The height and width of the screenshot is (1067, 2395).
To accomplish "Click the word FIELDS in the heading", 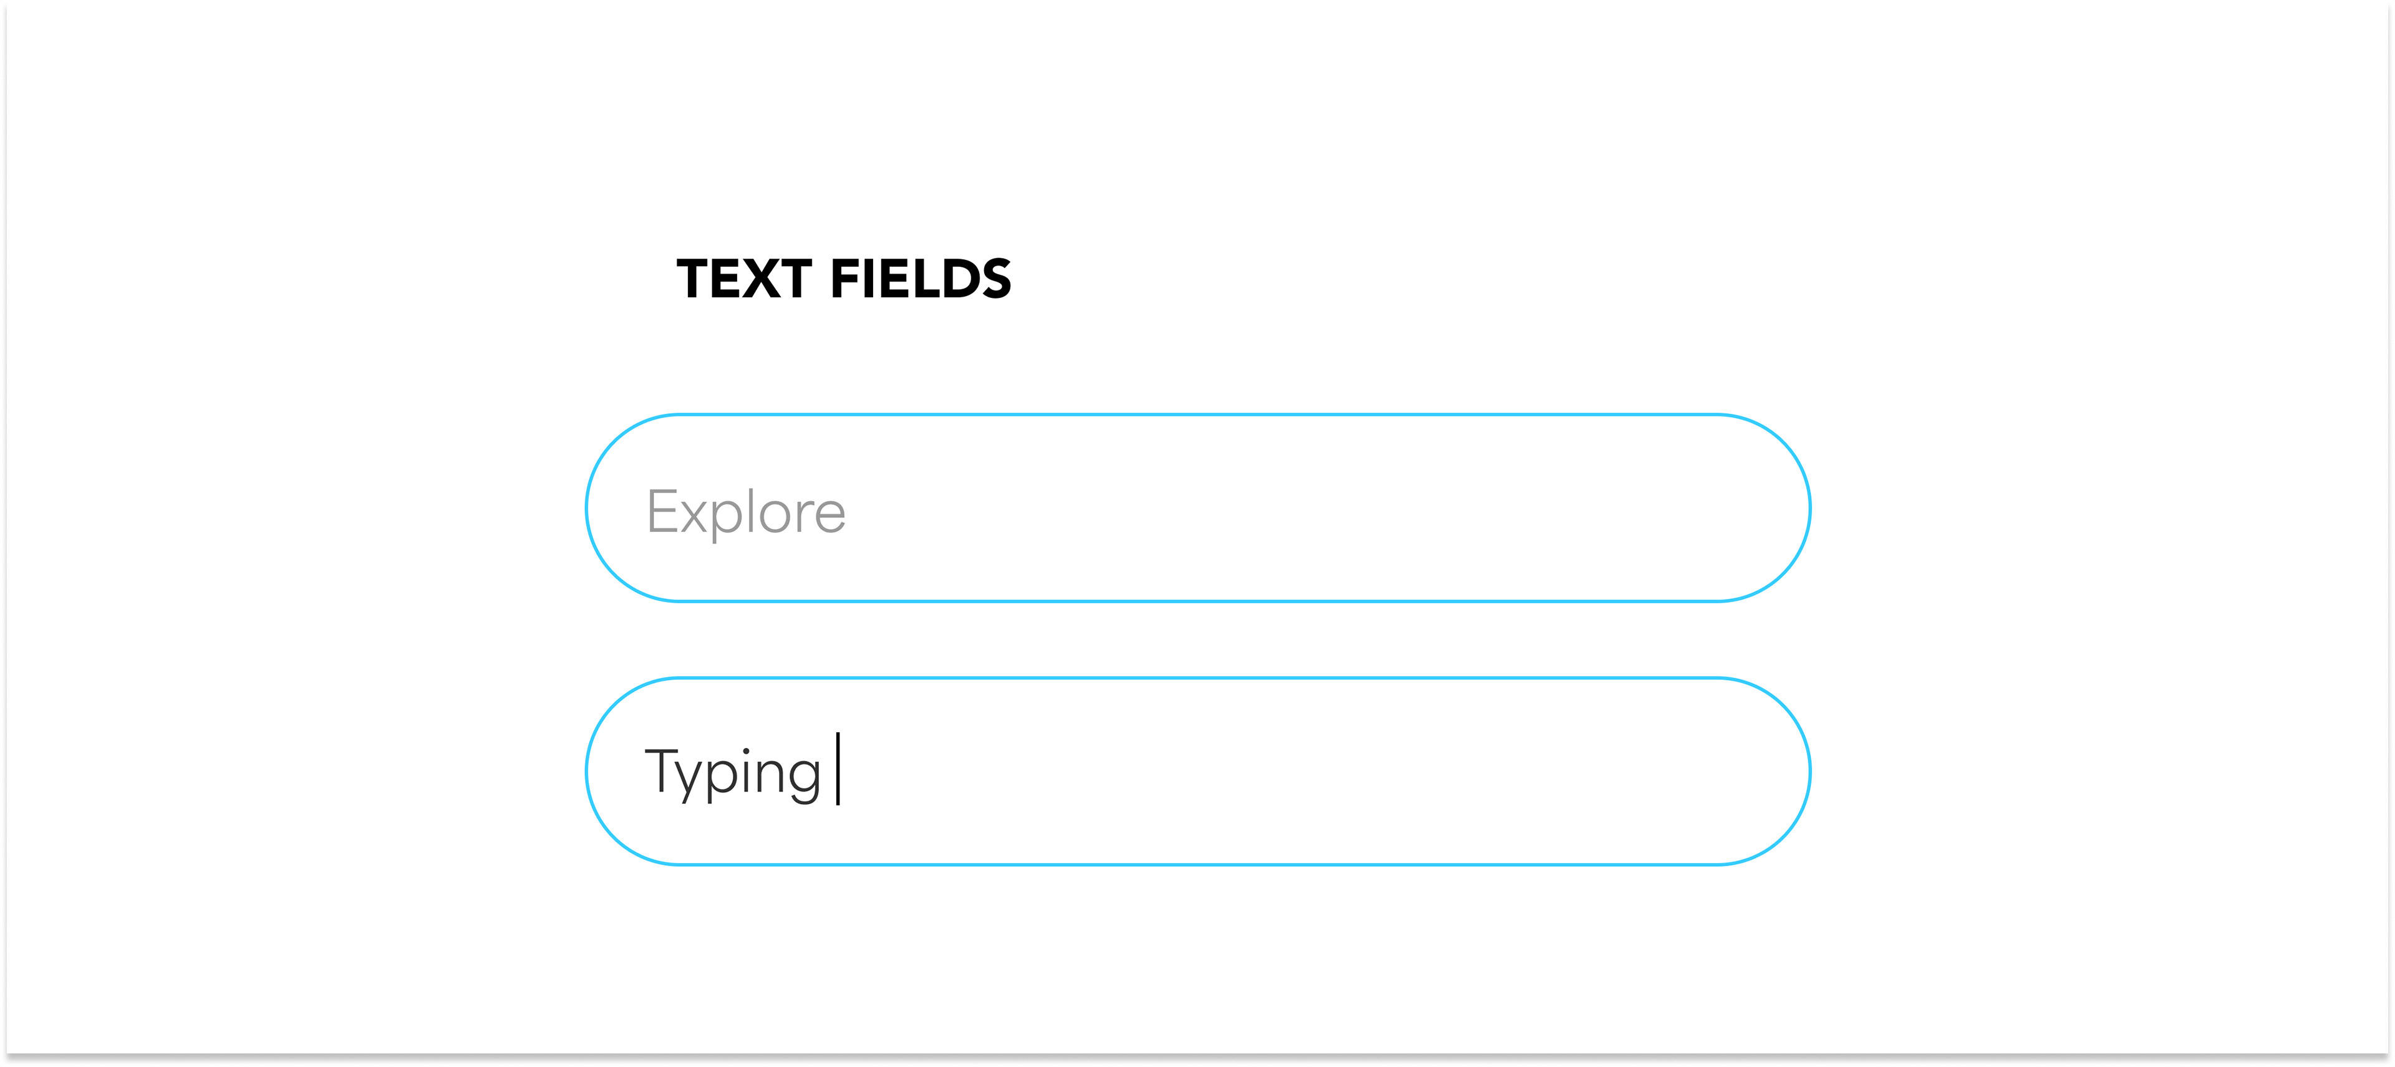I will point(921,279).
